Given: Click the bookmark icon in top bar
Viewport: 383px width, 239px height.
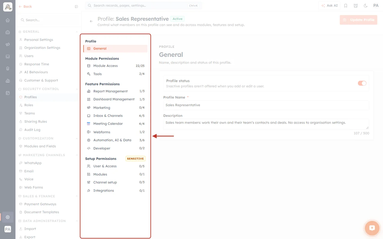Looking at the screenshot, I should coord(346,6).
